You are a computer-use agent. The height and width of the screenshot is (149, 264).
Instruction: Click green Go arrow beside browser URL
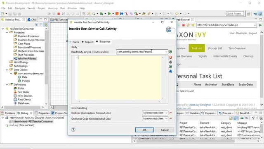click(260, 25)
